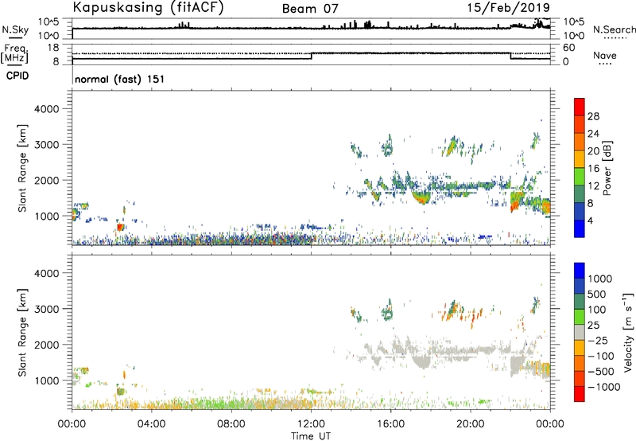The height and width of the screenshot is (441, 636).
Task: Click the frequency step-up at 12:00
Action: pyautogui.click(x=312, y=56)
